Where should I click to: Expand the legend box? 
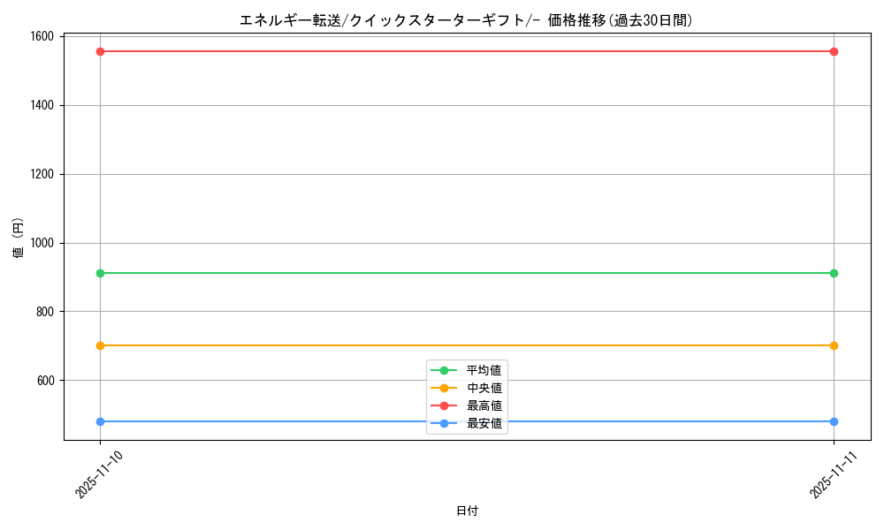(467, 398)
